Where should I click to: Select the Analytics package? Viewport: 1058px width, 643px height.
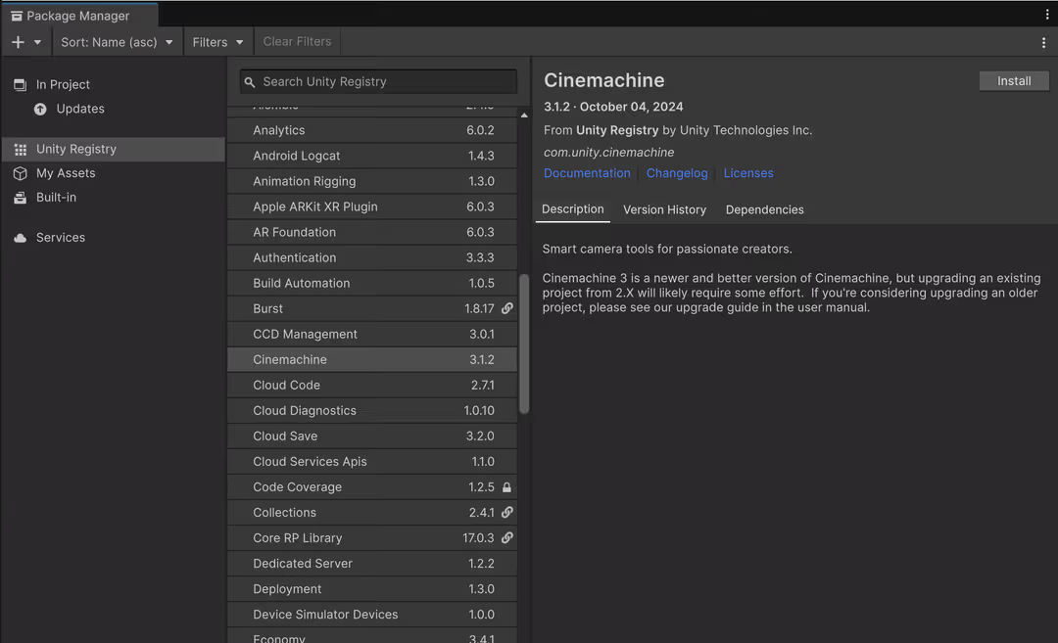click(372, 130)
